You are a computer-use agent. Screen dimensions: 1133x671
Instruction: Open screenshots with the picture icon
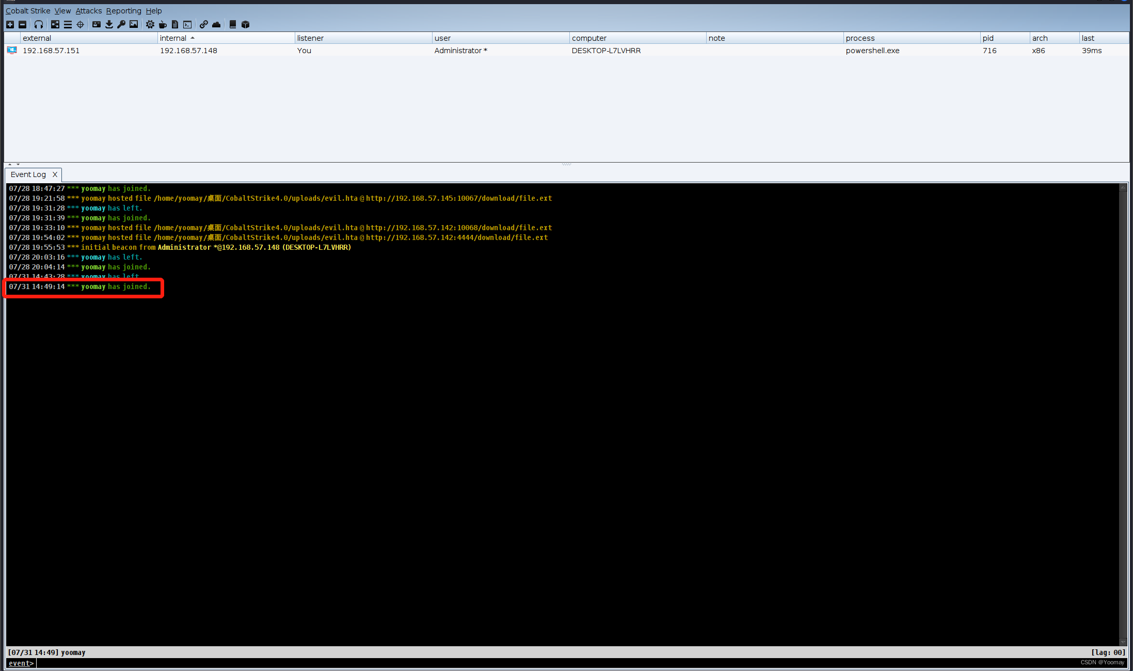coord(134,24)
